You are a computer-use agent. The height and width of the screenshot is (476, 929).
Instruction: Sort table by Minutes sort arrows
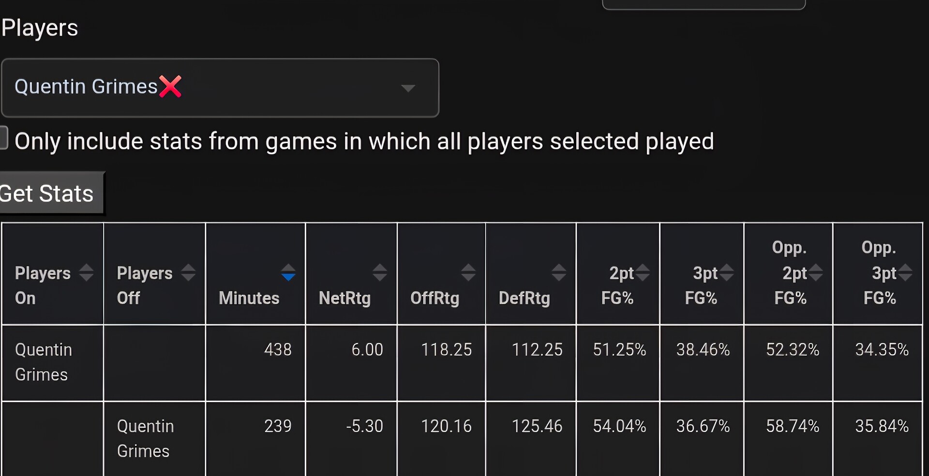tap(288, 273)
